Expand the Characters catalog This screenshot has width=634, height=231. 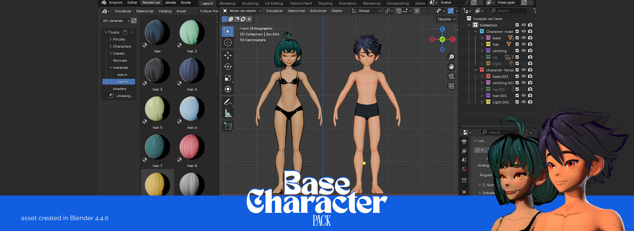point(111,47)
